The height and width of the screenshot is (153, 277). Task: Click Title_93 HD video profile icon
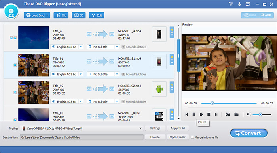[159, 116]
